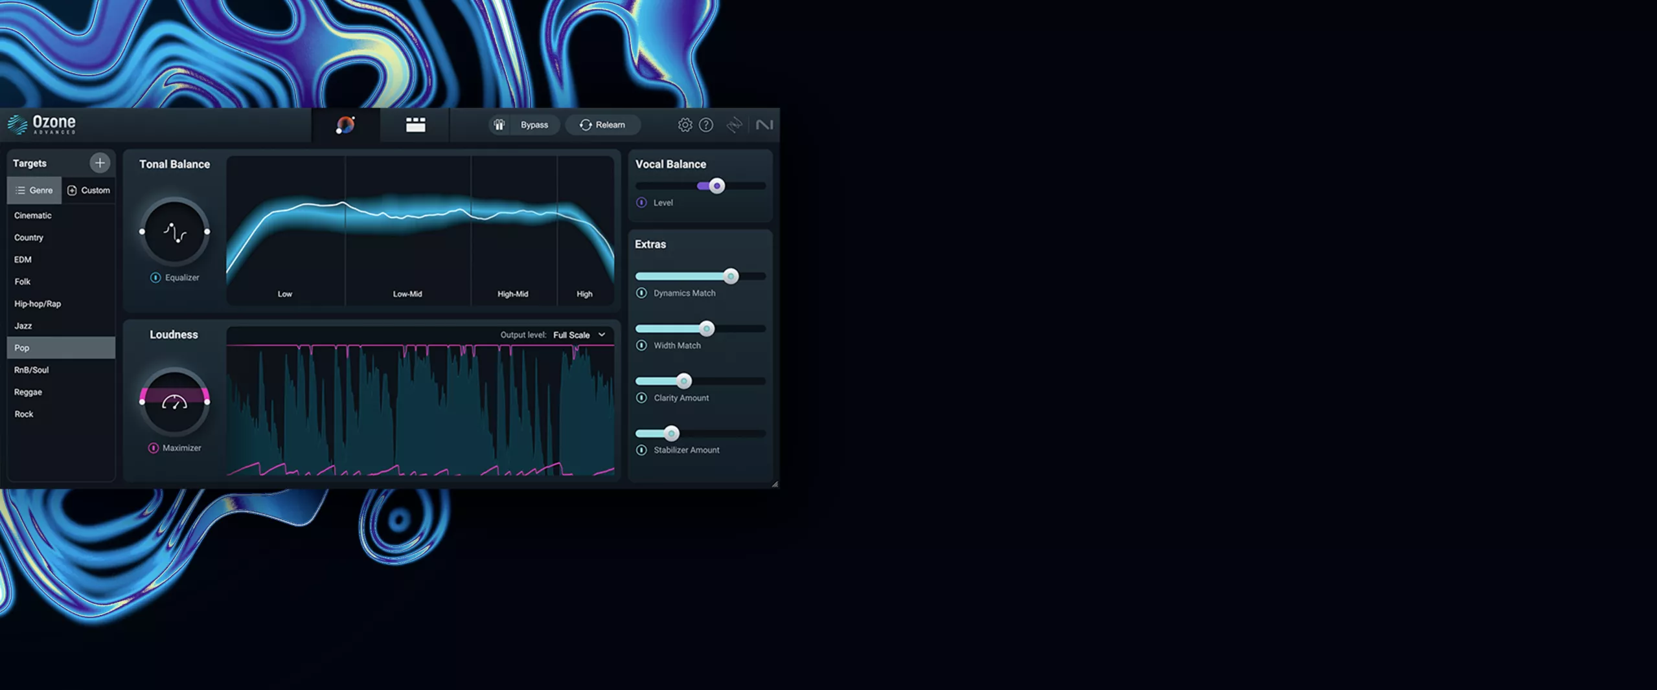
Task: Choose the Hip-hop/Rap genre target
Action: (61, 304)
